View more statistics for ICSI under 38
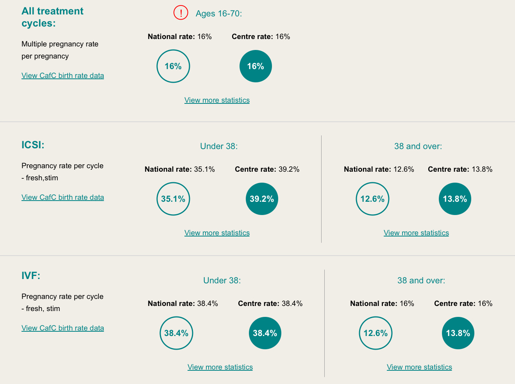This screenshot has width=515, height=384. pos(217,233)
